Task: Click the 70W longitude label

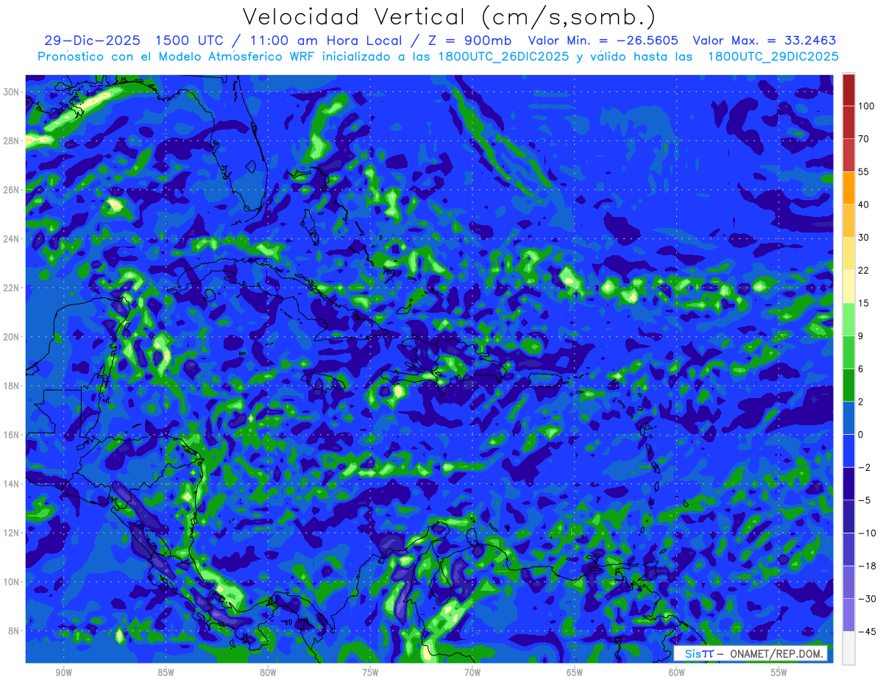Action: pos(472,672)
